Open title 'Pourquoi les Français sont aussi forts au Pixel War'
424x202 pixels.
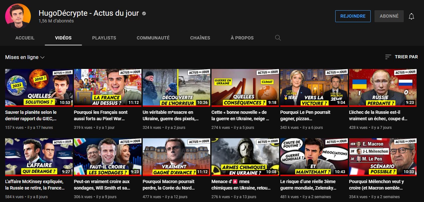tap(101, 115)
